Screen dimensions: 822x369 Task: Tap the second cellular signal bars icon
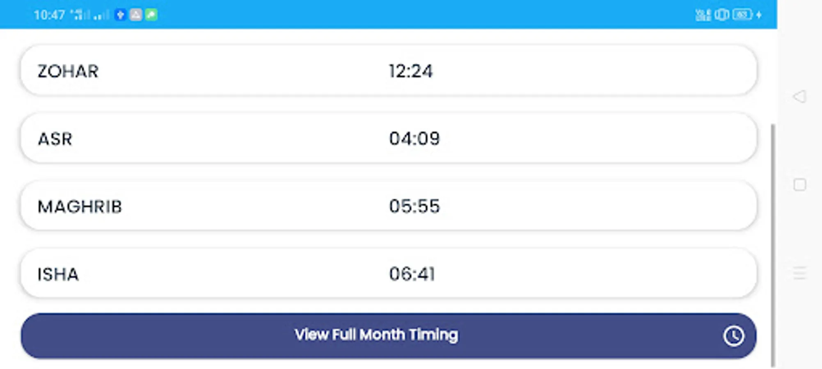101,15
